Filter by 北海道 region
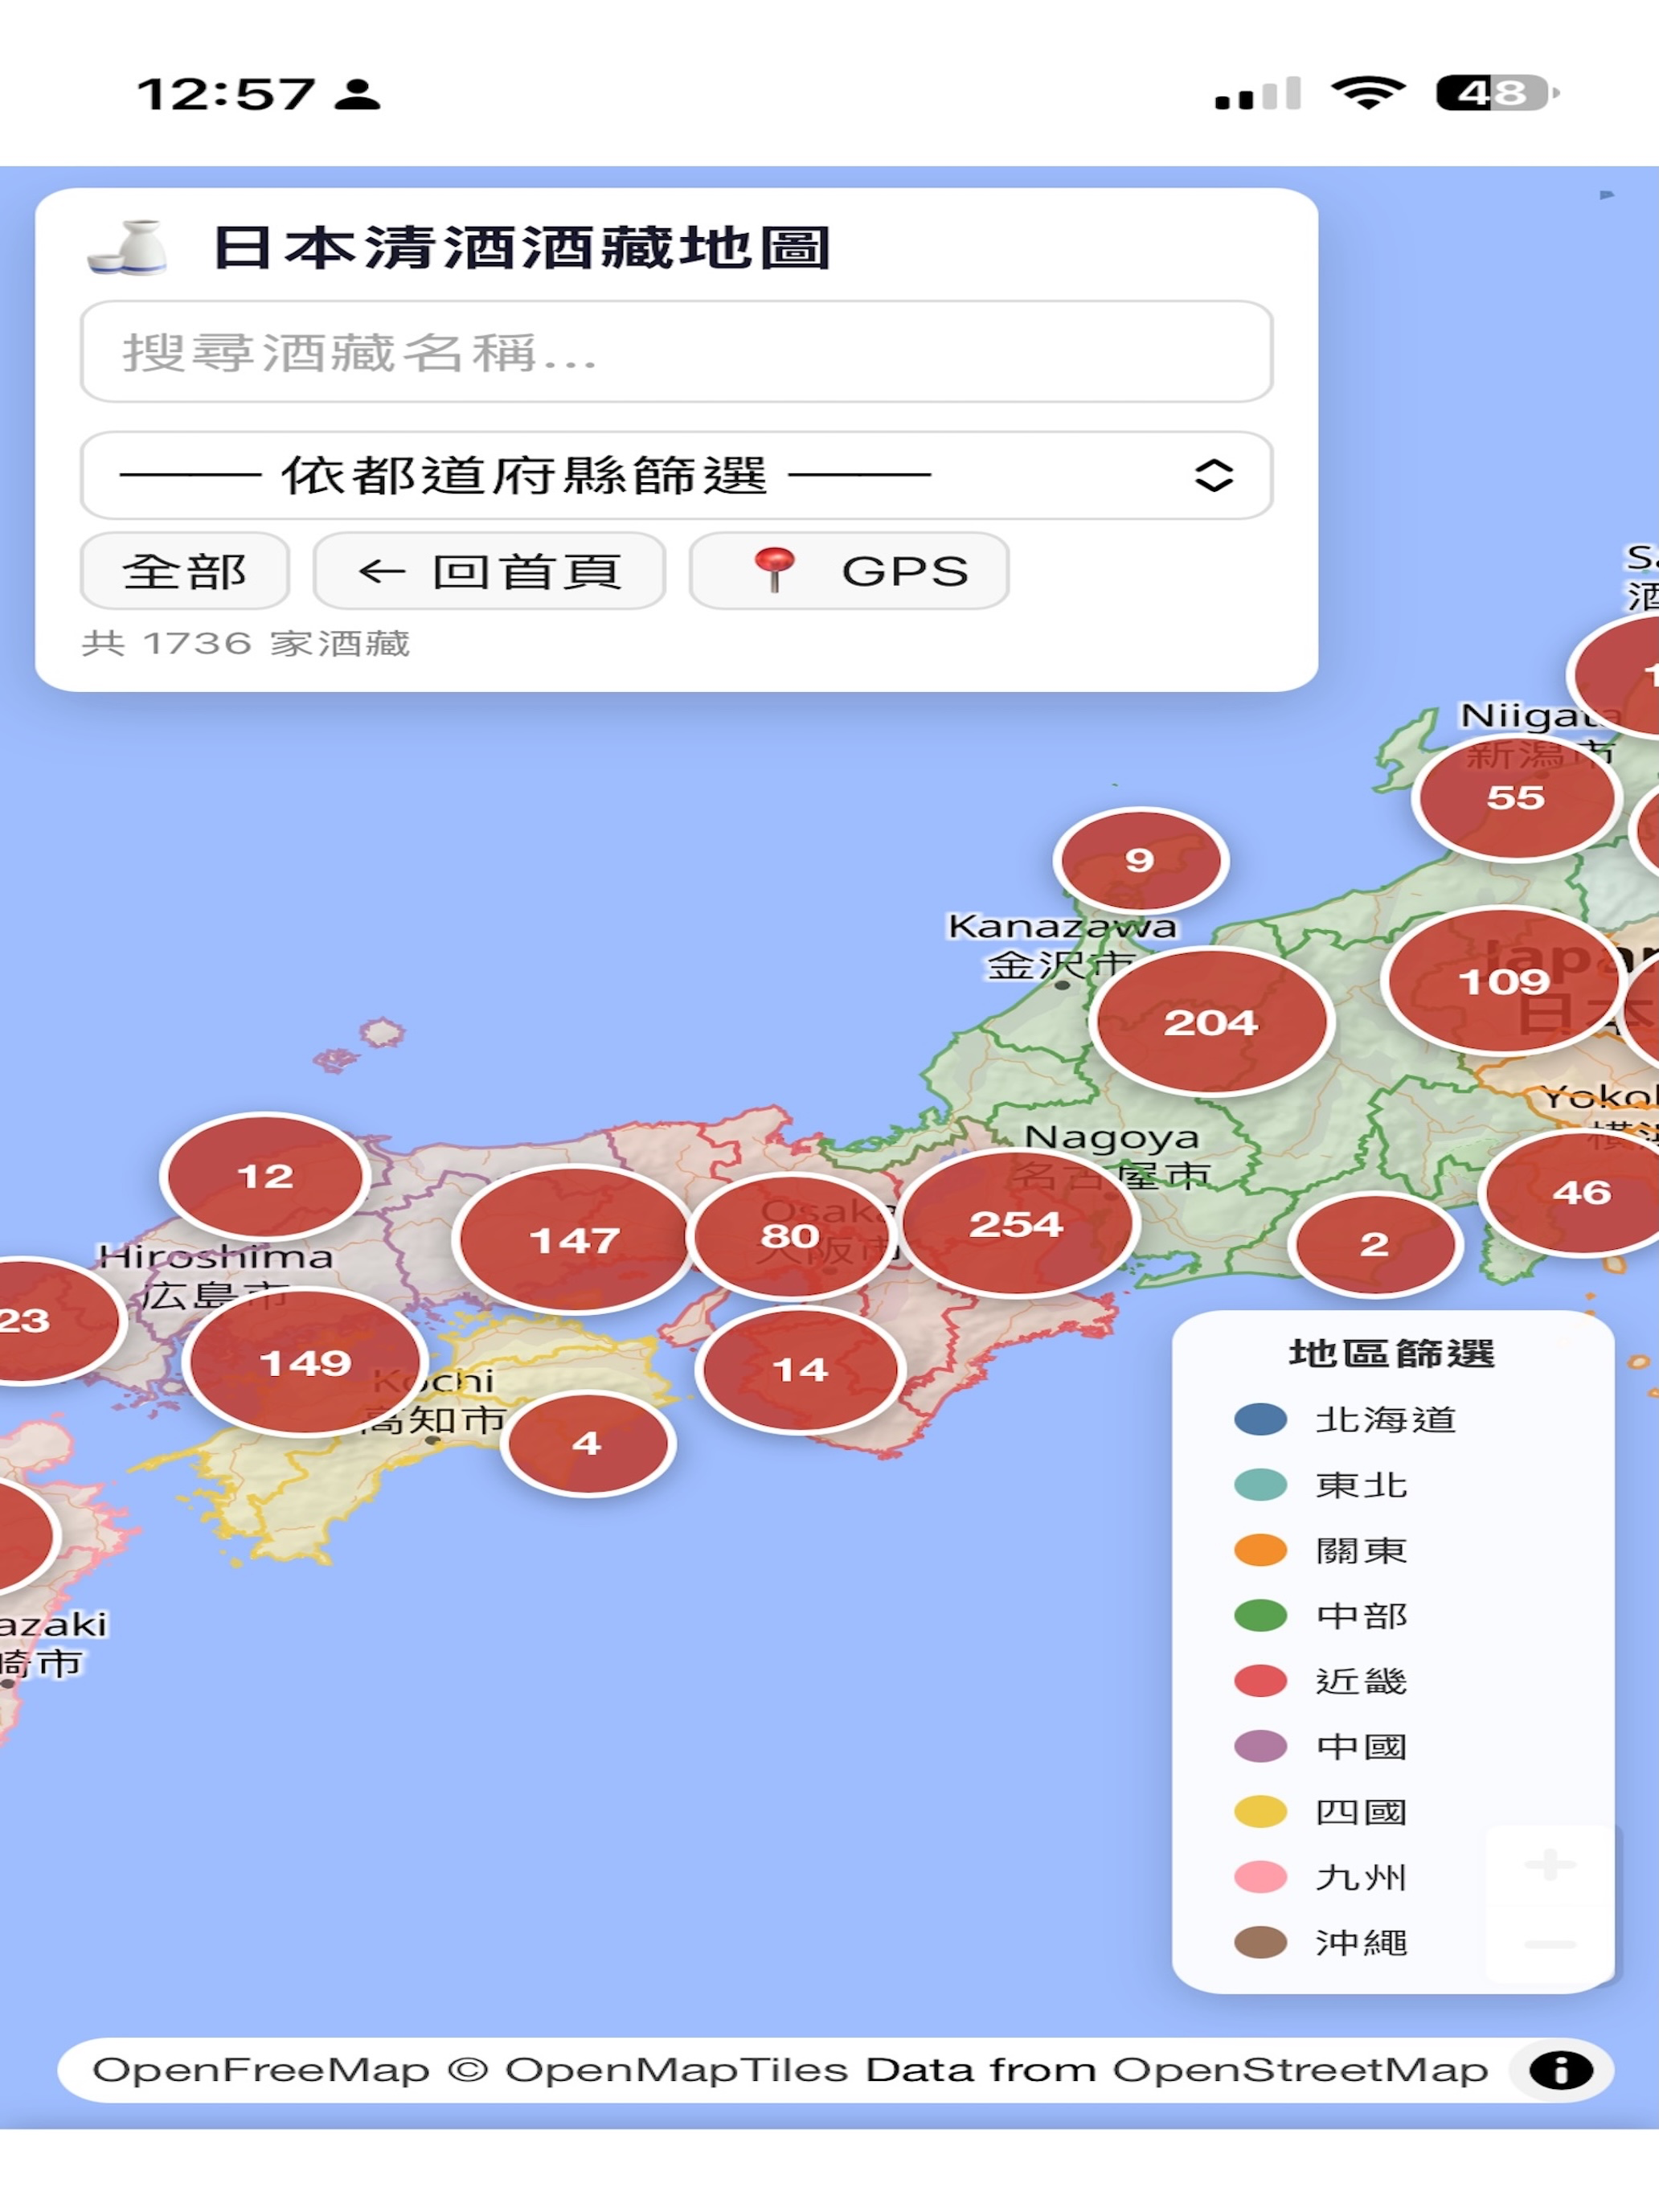The height and width of the screenshot is (2212, 1659). (x=1346, y=1419)
